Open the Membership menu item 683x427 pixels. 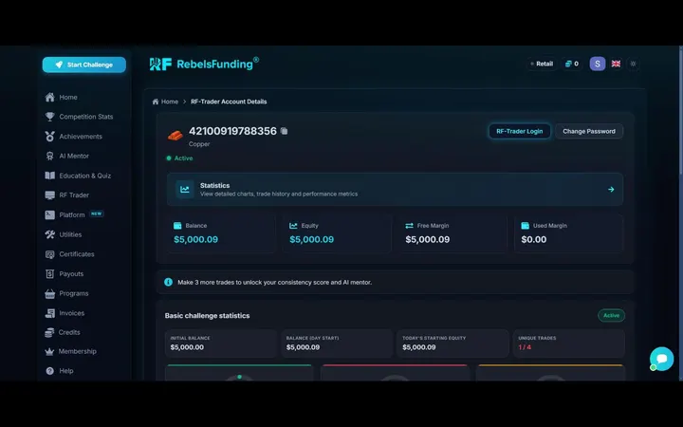[78, 352]
